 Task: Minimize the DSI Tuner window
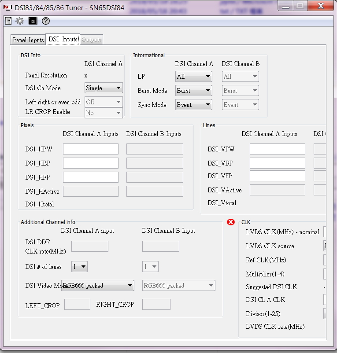pyautogui.click(x=285, y=6)
